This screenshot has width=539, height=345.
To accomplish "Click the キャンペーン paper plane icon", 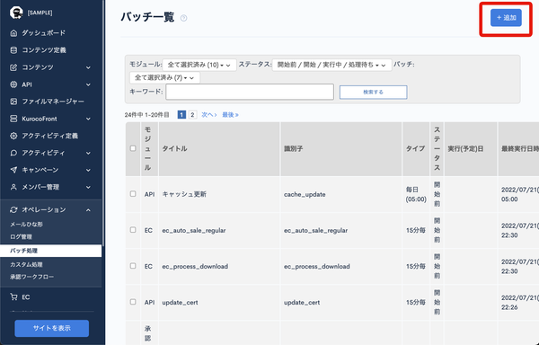I will [13, 170].
